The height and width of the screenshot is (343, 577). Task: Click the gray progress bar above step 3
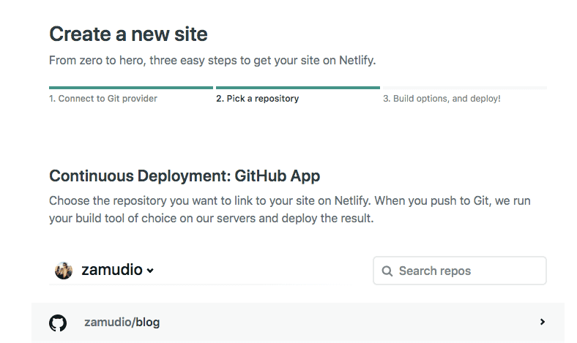(x=464, y=87)
